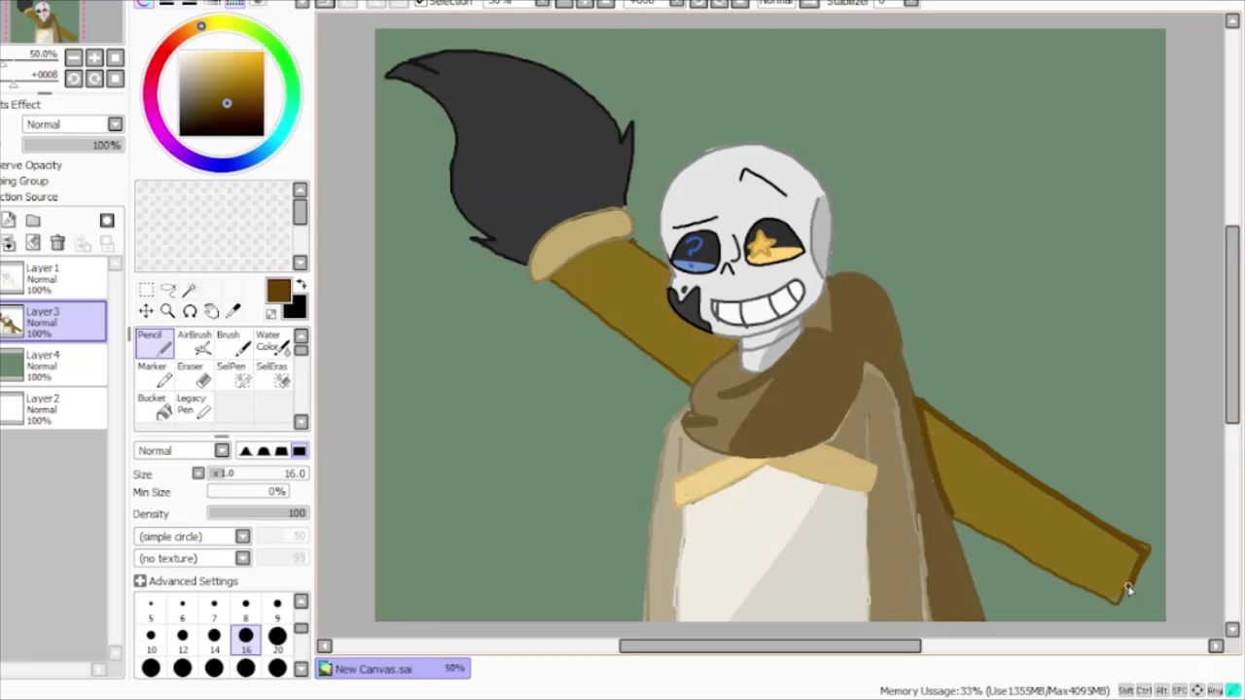Image resolution: width=1245 pixels, height=700 pixels.
Task: Switch to New Canvas.sai document tab
Action: (393, 669)
